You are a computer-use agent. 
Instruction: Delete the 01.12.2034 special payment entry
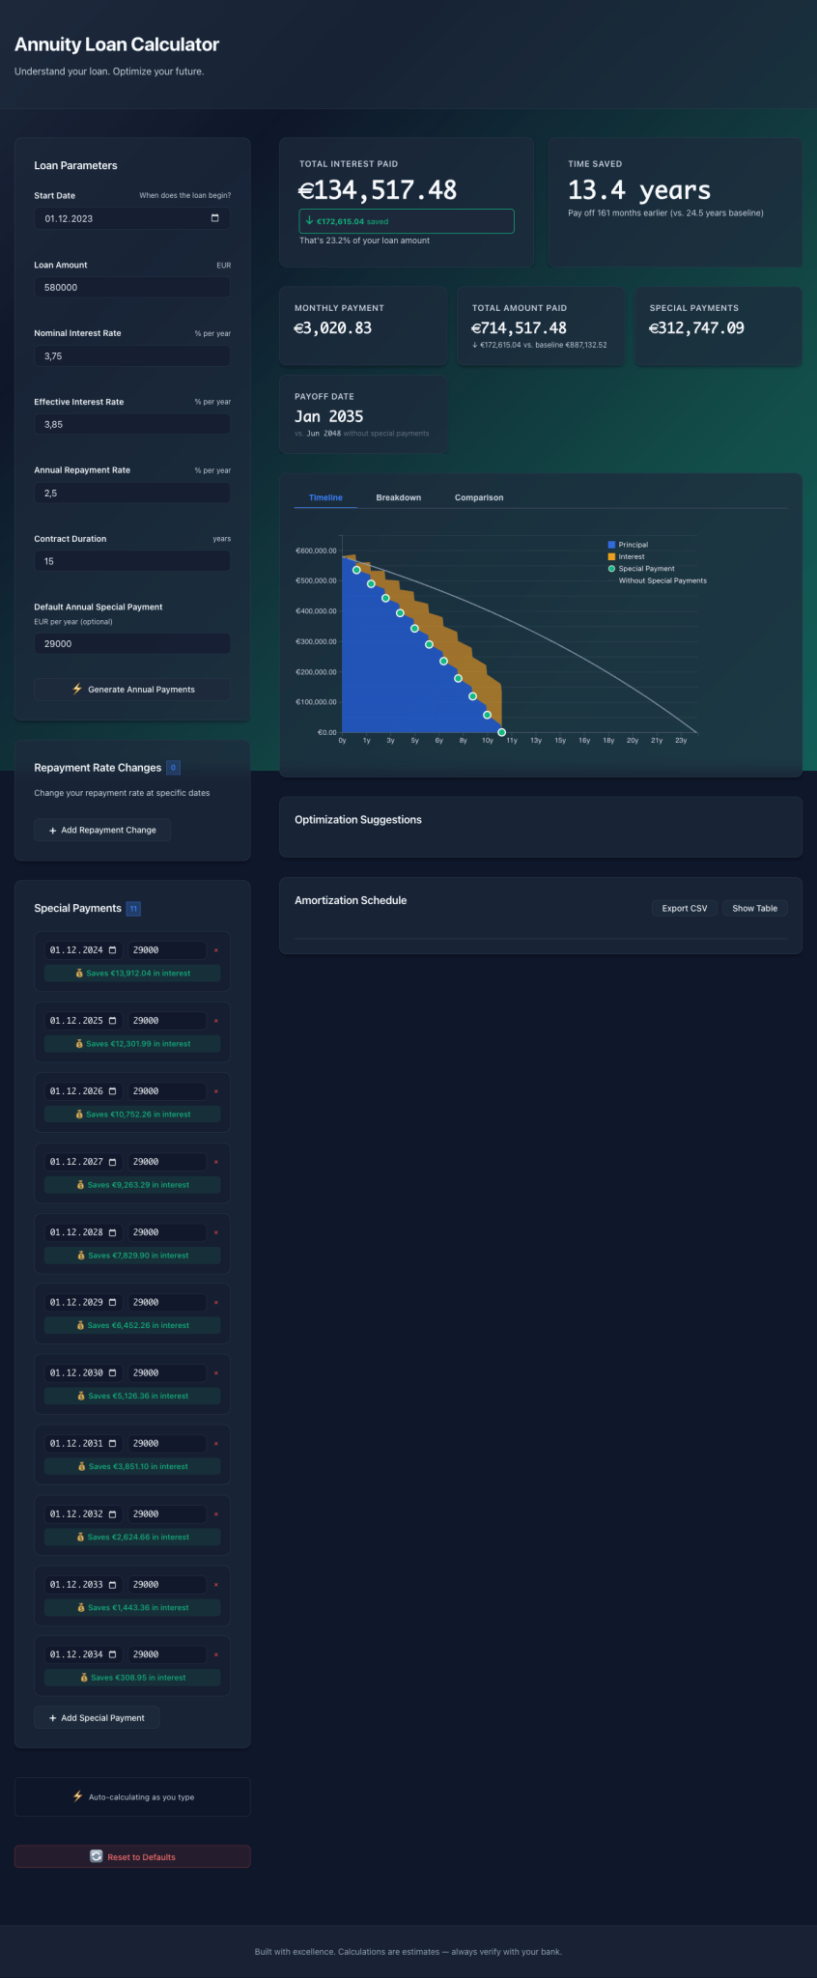coord(215,1655)
